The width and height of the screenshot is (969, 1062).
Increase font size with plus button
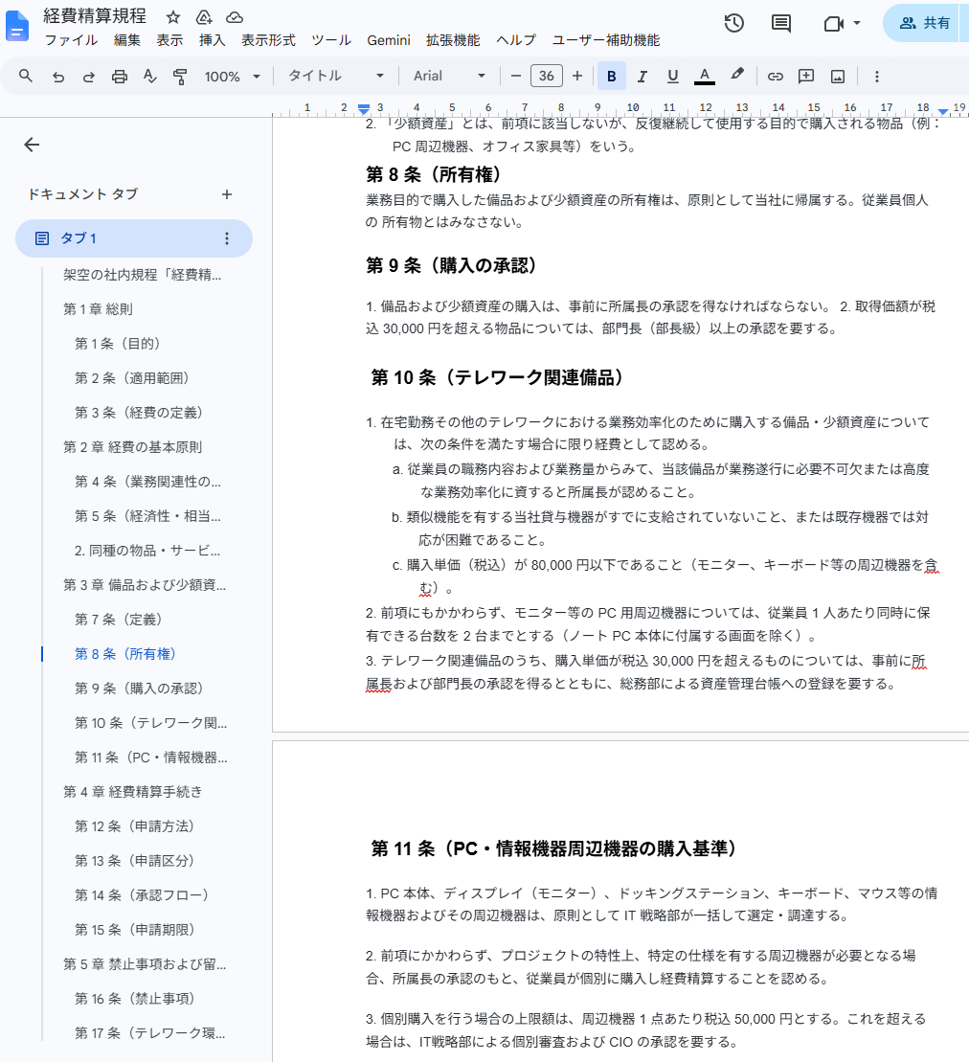click(577, 76)
